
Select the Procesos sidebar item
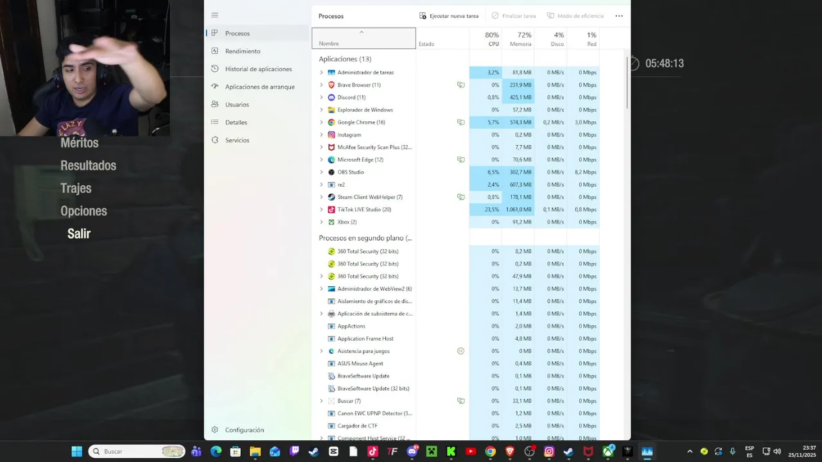pyautogui.click(x=257, y=33)
